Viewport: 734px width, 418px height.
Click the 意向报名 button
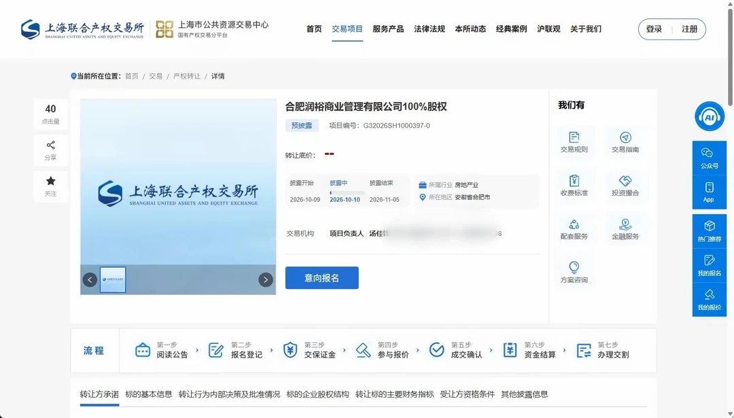(x=322, y=278)
